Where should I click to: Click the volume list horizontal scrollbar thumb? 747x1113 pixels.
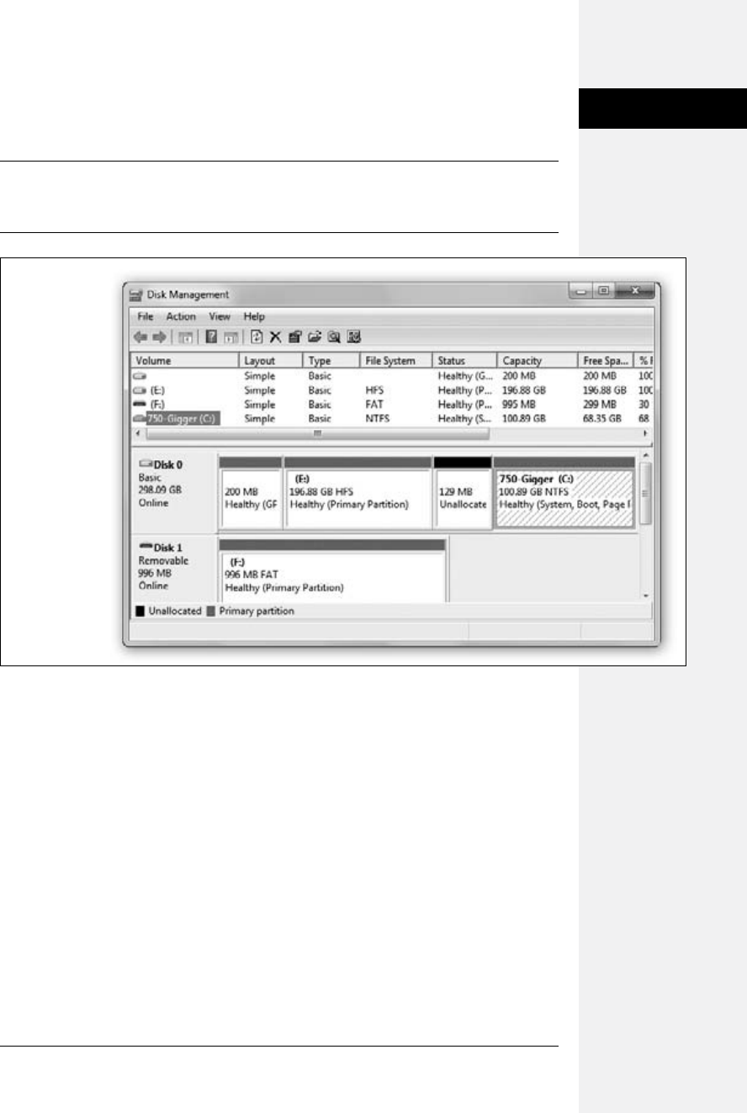[x=317, y=433]
